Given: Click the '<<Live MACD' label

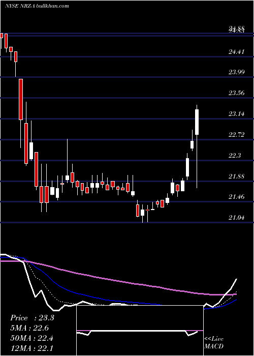Looking at the screenshot, I should 214,343.
